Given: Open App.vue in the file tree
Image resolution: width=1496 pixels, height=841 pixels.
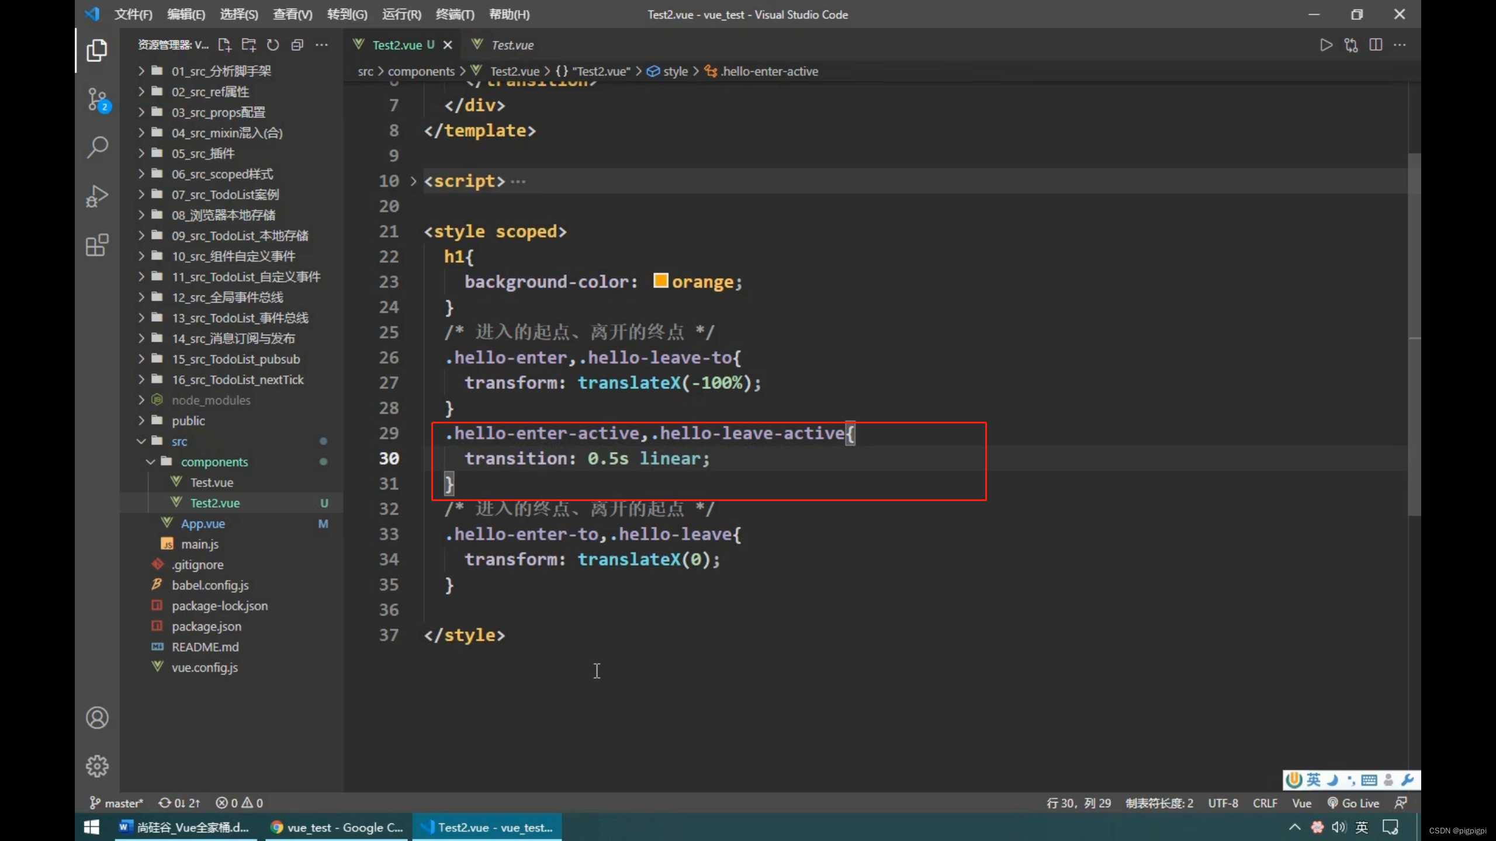Looking at the screenshot, I should click(231, 524).
